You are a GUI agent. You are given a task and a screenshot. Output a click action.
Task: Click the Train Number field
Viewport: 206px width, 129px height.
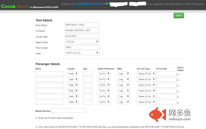[x=82, y=47]
